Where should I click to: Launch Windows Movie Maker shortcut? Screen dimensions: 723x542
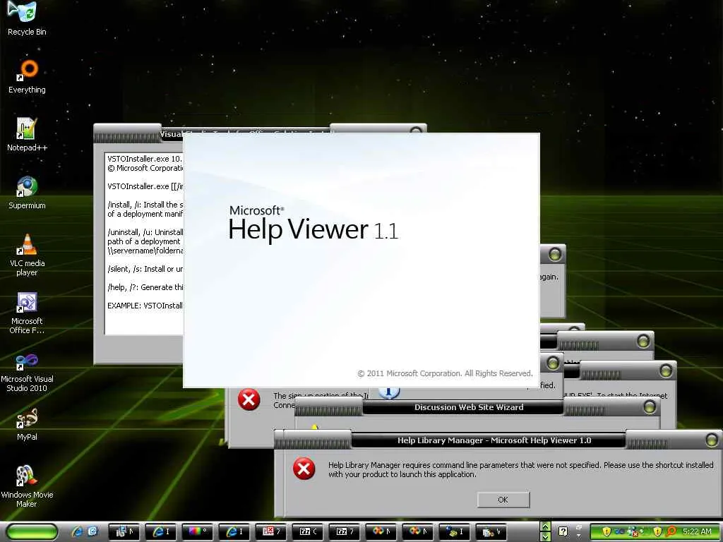[x=27, y=486]
